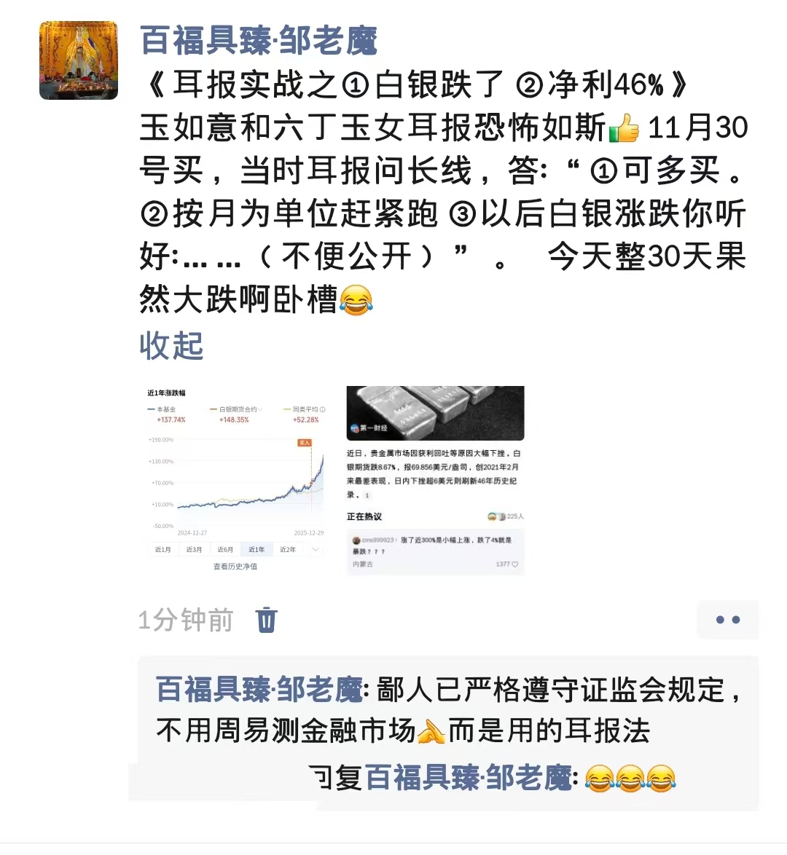Open the 百福具臻·邹老魔 profile name at top
The width and height of the screenshot is (787, 855).
259,40
